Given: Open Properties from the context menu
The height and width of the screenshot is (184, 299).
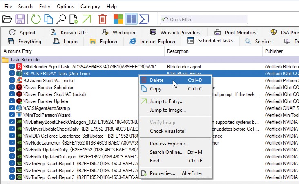Looking at the screenshot, I should 175,173.
